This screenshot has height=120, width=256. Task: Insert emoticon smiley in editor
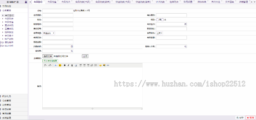tap(100, 65)
